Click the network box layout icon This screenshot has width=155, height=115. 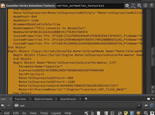pos(120,113)
